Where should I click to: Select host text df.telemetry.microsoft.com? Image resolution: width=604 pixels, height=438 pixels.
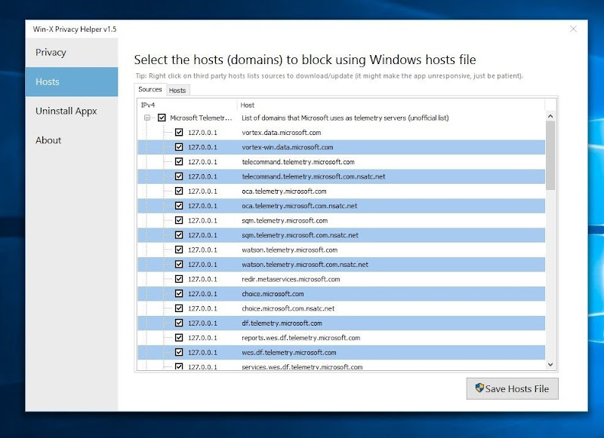(x=282, y=323)
